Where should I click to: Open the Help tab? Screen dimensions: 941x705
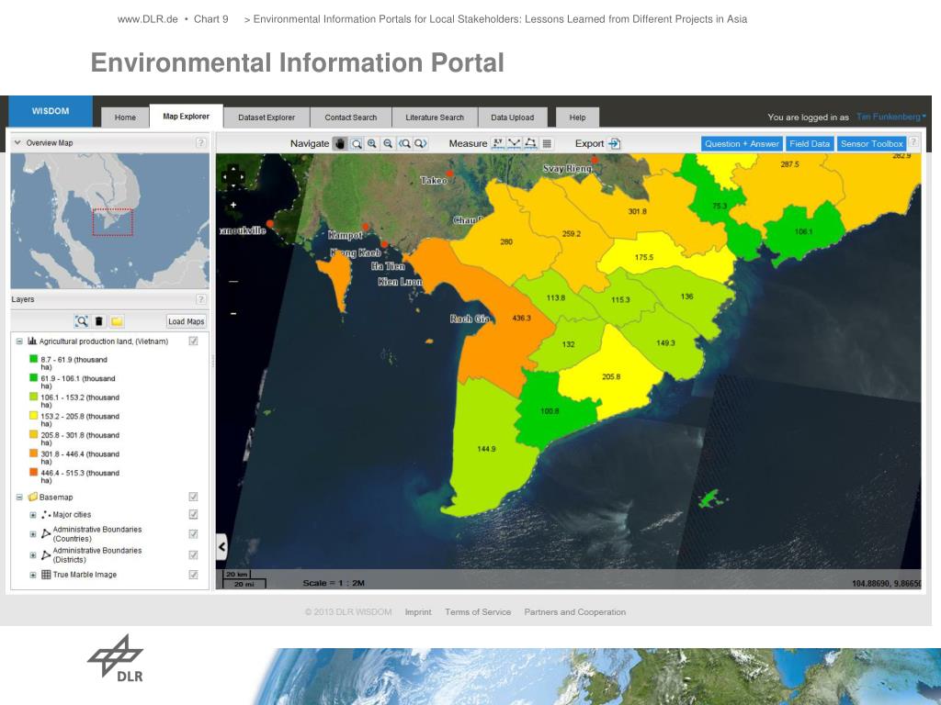[x=577, y=117]
